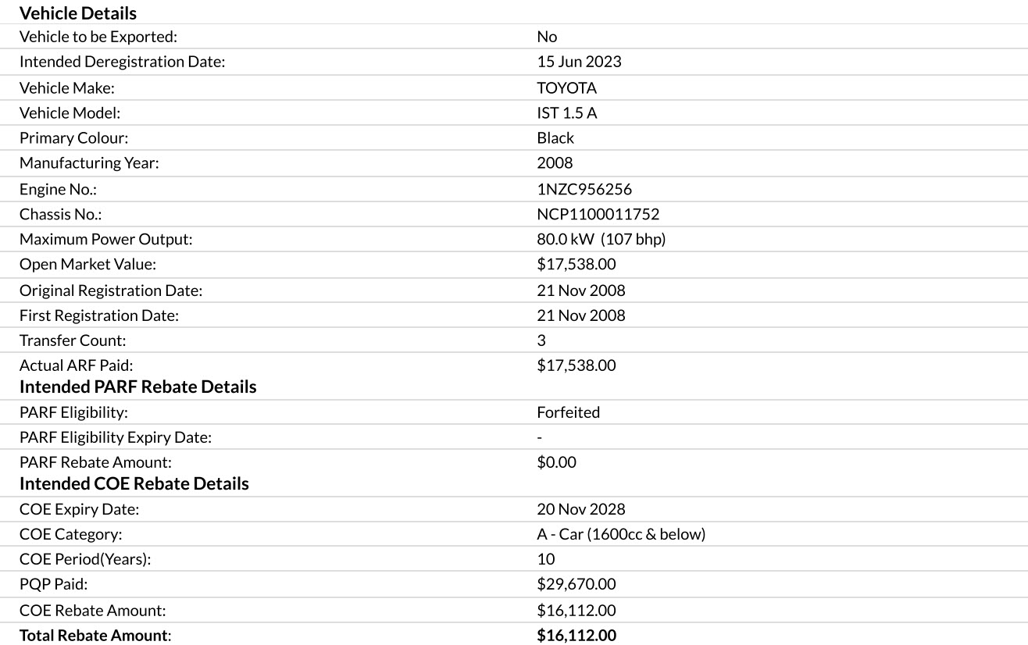Screen dimensions: 1028x645
Task: Click the bold Total Rebate Amount value
Action: tap(576, 636)
